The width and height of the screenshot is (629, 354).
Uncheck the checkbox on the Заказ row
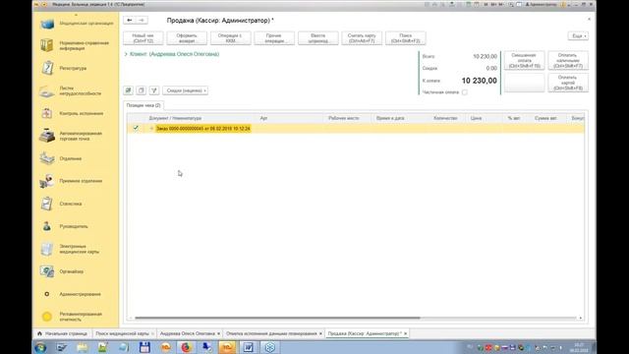click(x=136, y=128)
